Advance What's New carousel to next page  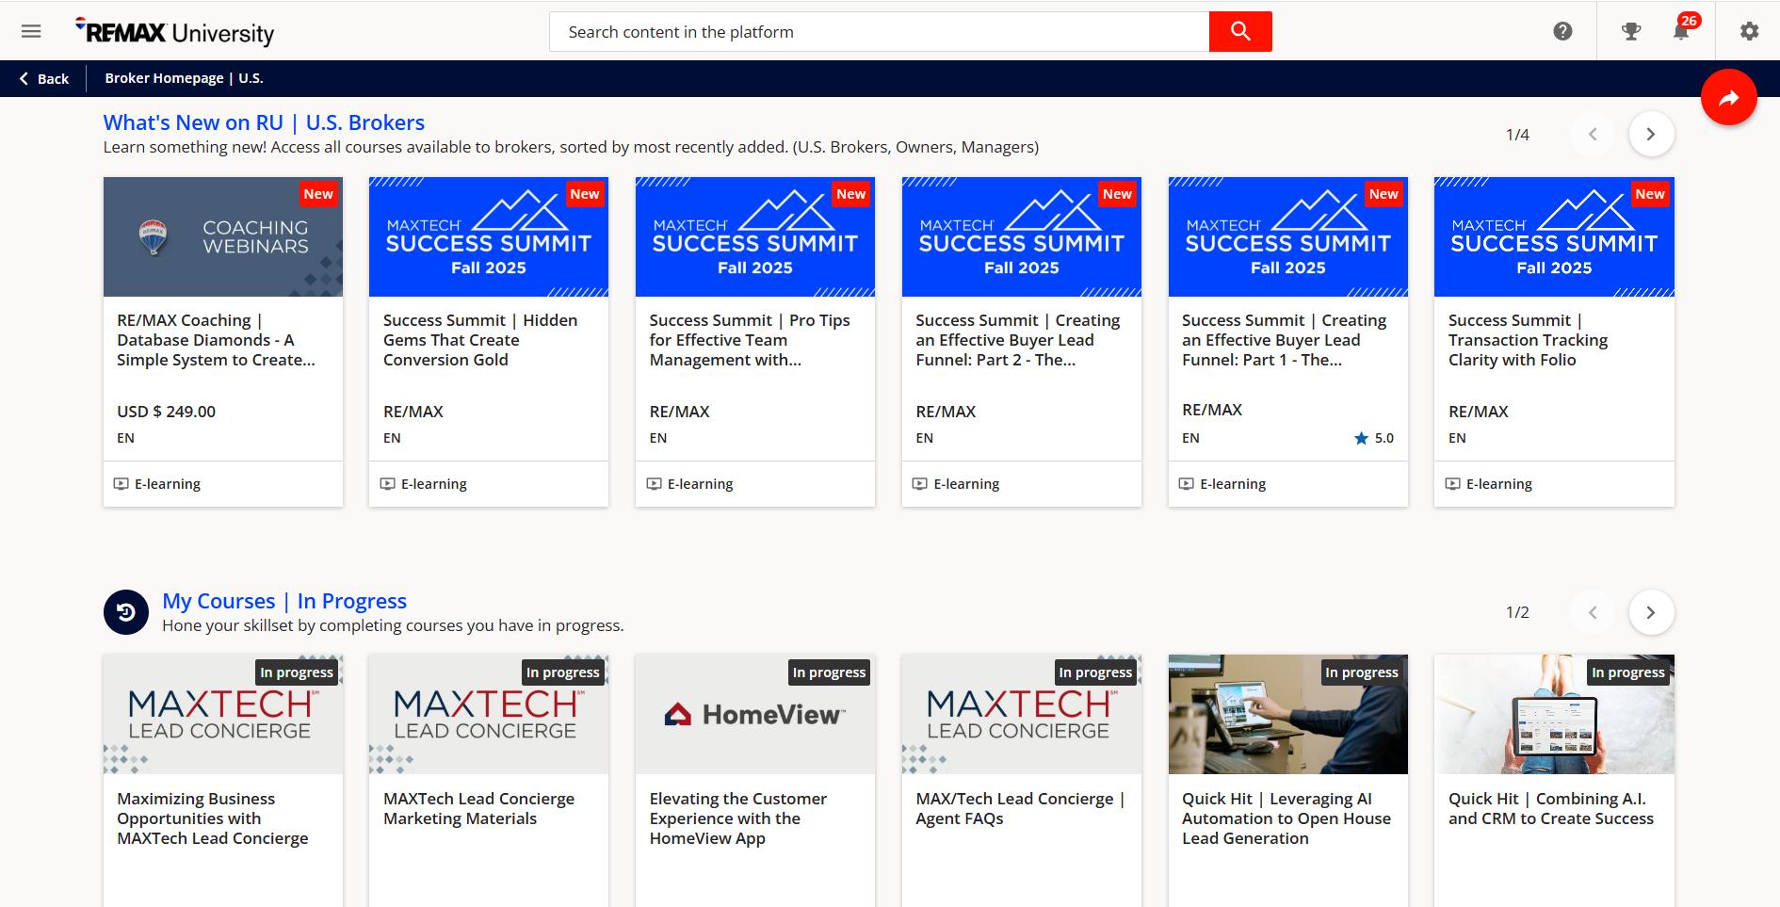1651,134
